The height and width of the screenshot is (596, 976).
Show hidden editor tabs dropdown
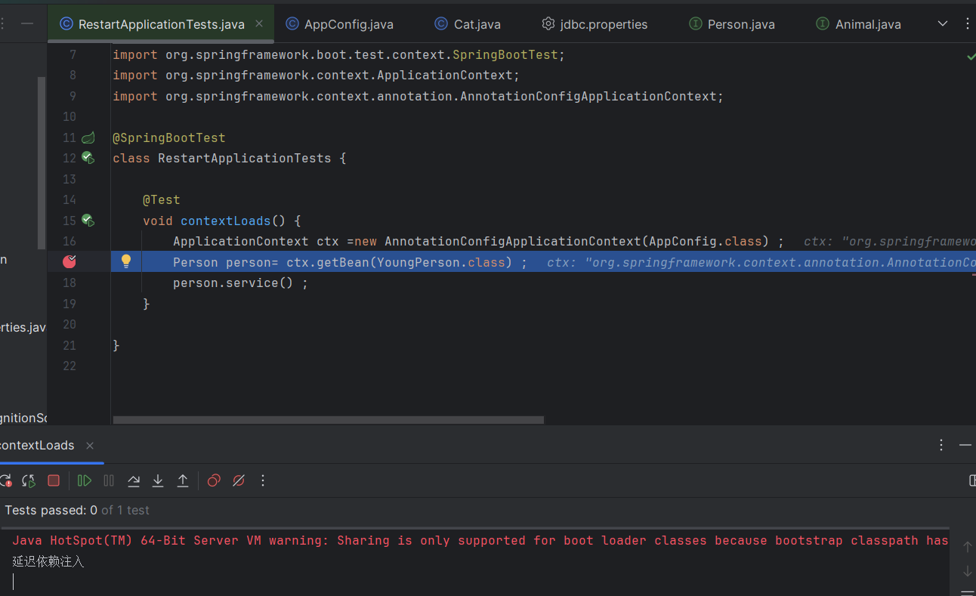pos(943,24)
